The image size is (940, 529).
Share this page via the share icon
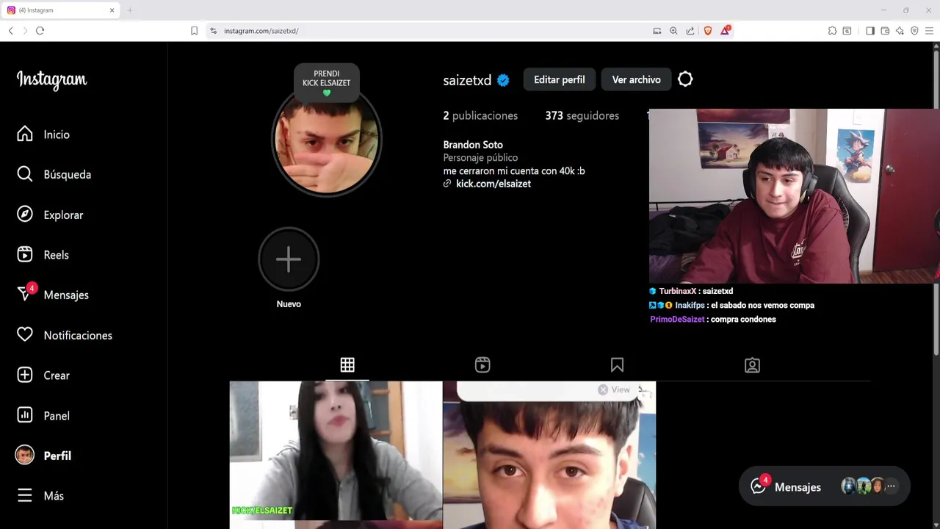pyautogui.click(x=690, y=31)
